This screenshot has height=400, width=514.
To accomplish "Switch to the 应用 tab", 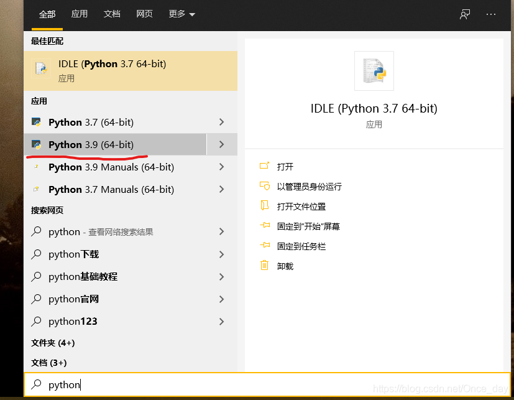I will tap(80, 14).
